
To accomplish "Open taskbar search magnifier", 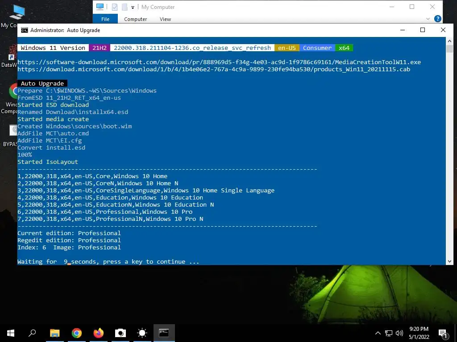I will (x=32, y=333).
